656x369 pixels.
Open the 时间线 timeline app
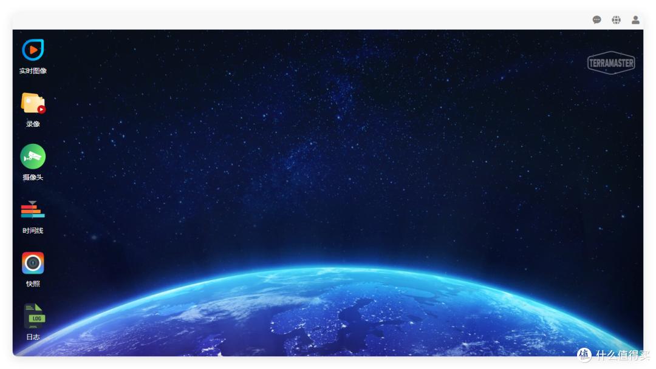33,210
